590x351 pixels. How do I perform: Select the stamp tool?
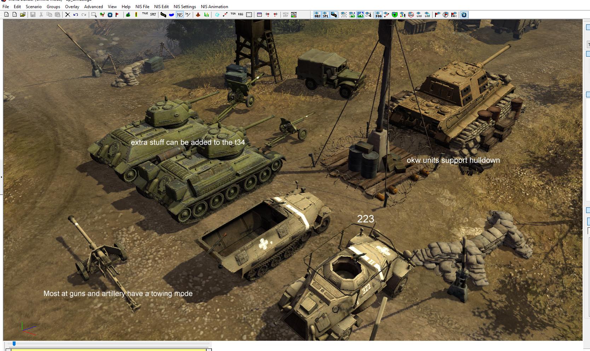pyautogui.click(x=198, y=15)
